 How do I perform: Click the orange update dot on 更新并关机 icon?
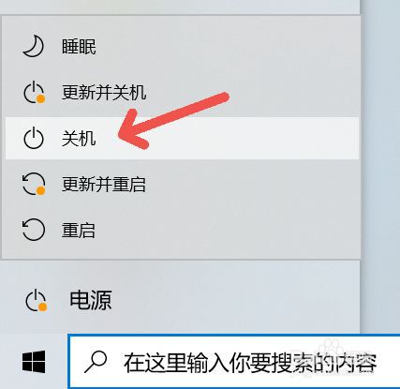pos(41,99)
